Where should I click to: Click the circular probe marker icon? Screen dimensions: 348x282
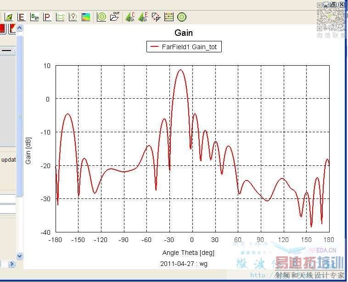click(73, 17)
